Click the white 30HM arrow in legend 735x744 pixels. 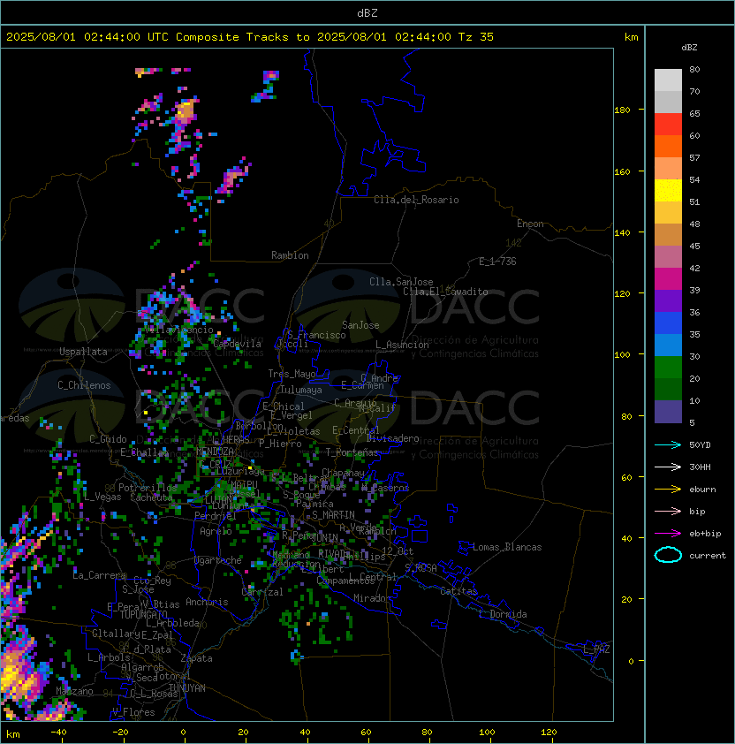coord(668,467)
